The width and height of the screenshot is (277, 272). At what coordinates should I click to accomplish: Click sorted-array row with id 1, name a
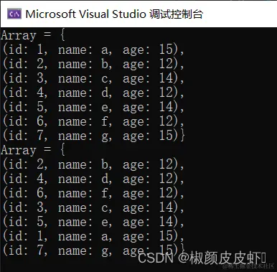pyautogui.click(x=93, y=236)
